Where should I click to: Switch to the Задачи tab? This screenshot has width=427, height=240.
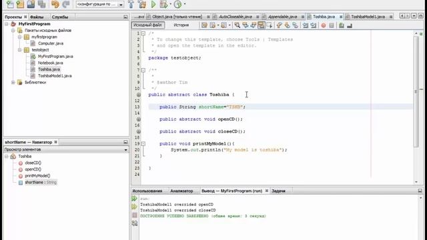278,191
